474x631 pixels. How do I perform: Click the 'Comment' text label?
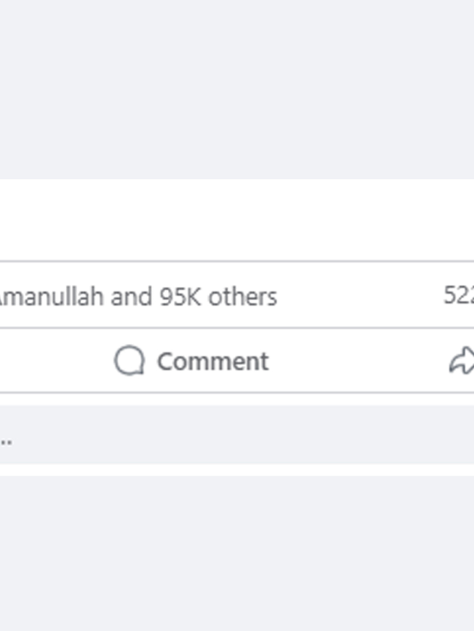[x=213, y=361]
